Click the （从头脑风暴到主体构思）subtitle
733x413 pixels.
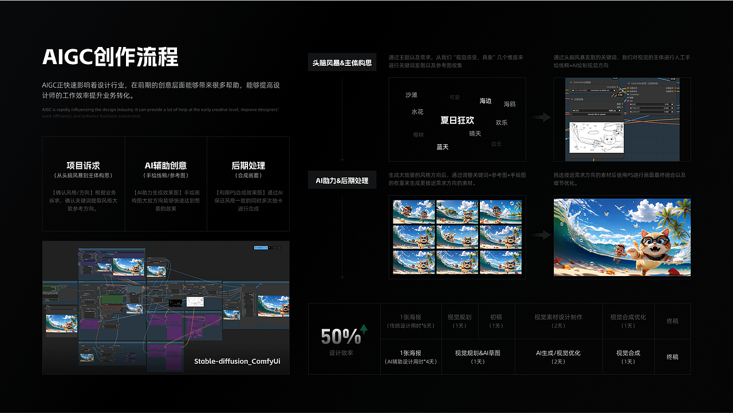[83, 175]
